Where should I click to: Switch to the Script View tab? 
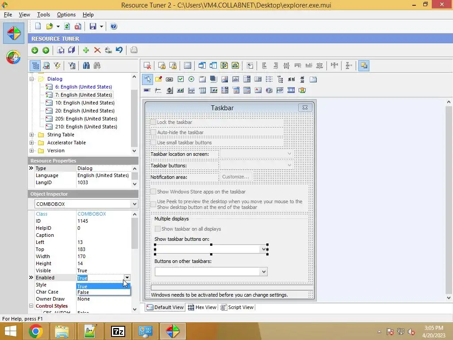pos(237,307)
